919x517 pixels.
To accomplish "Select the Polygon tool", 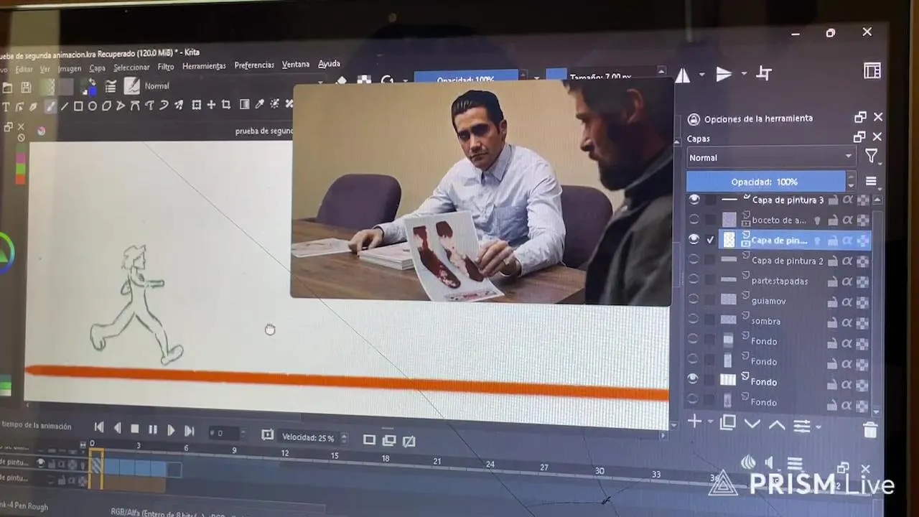I will 106,106.
